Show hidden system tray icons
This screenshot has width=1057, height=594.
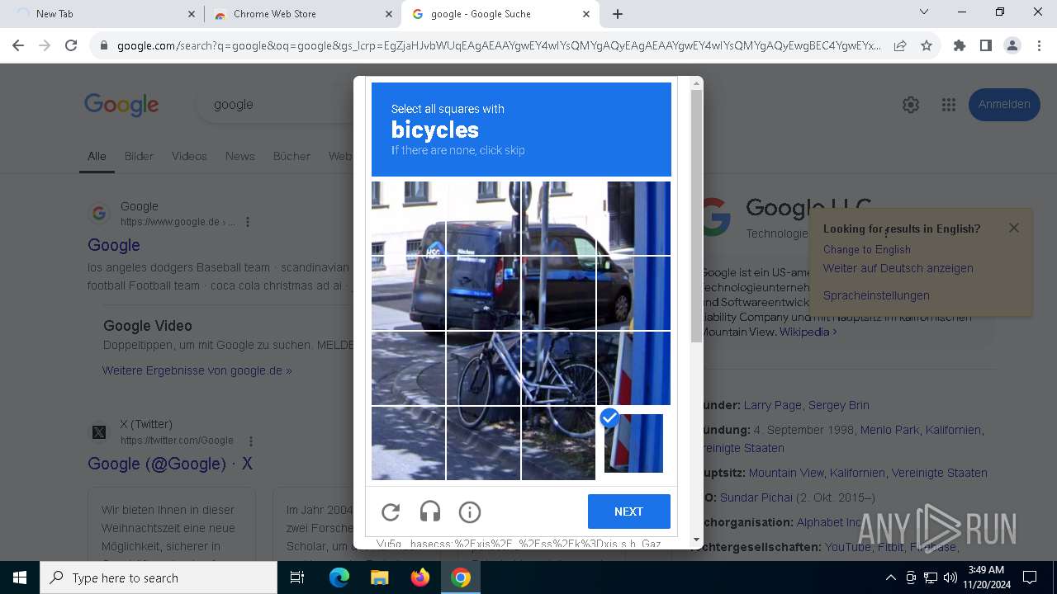point(890,577)
